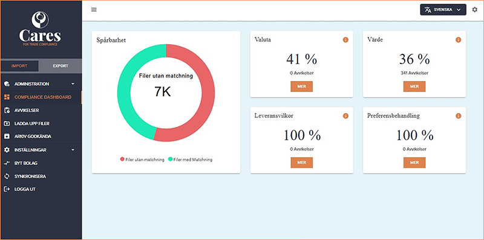
Task: Click MER button under Valuta
Action: (x=301, y=86)
